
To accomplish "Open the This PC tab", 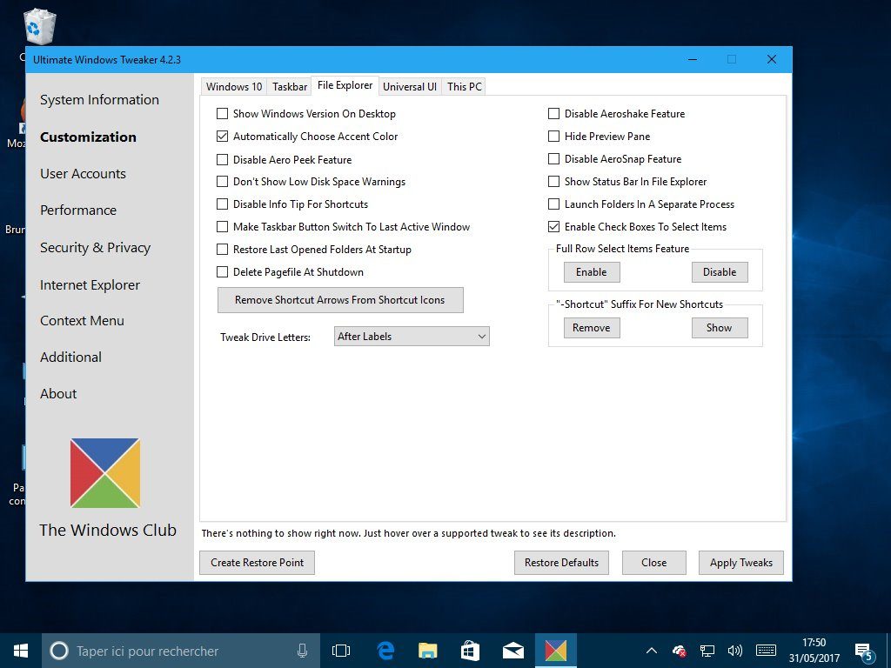I will tap(465, 86).
